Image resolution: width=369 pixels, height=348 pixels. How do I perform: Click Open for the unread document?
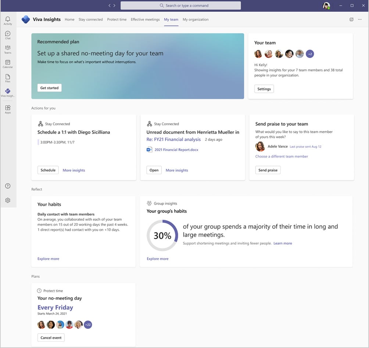tap(154, 170)
